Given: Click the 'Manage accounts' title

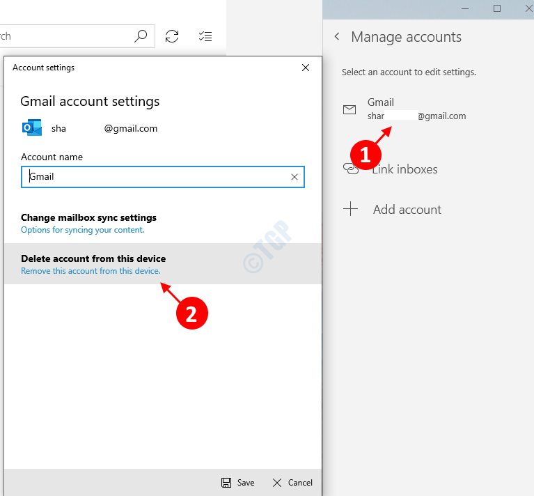Looking at the screenshot, I should [407, 37].
